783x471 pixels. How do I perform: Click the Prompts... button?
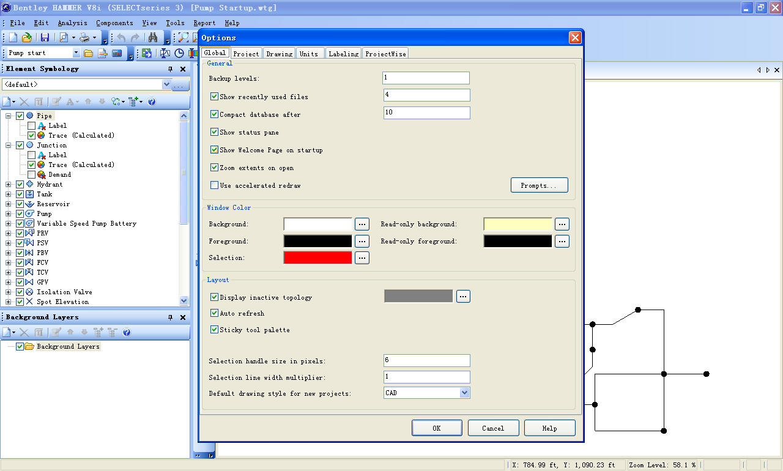(539, 185)
